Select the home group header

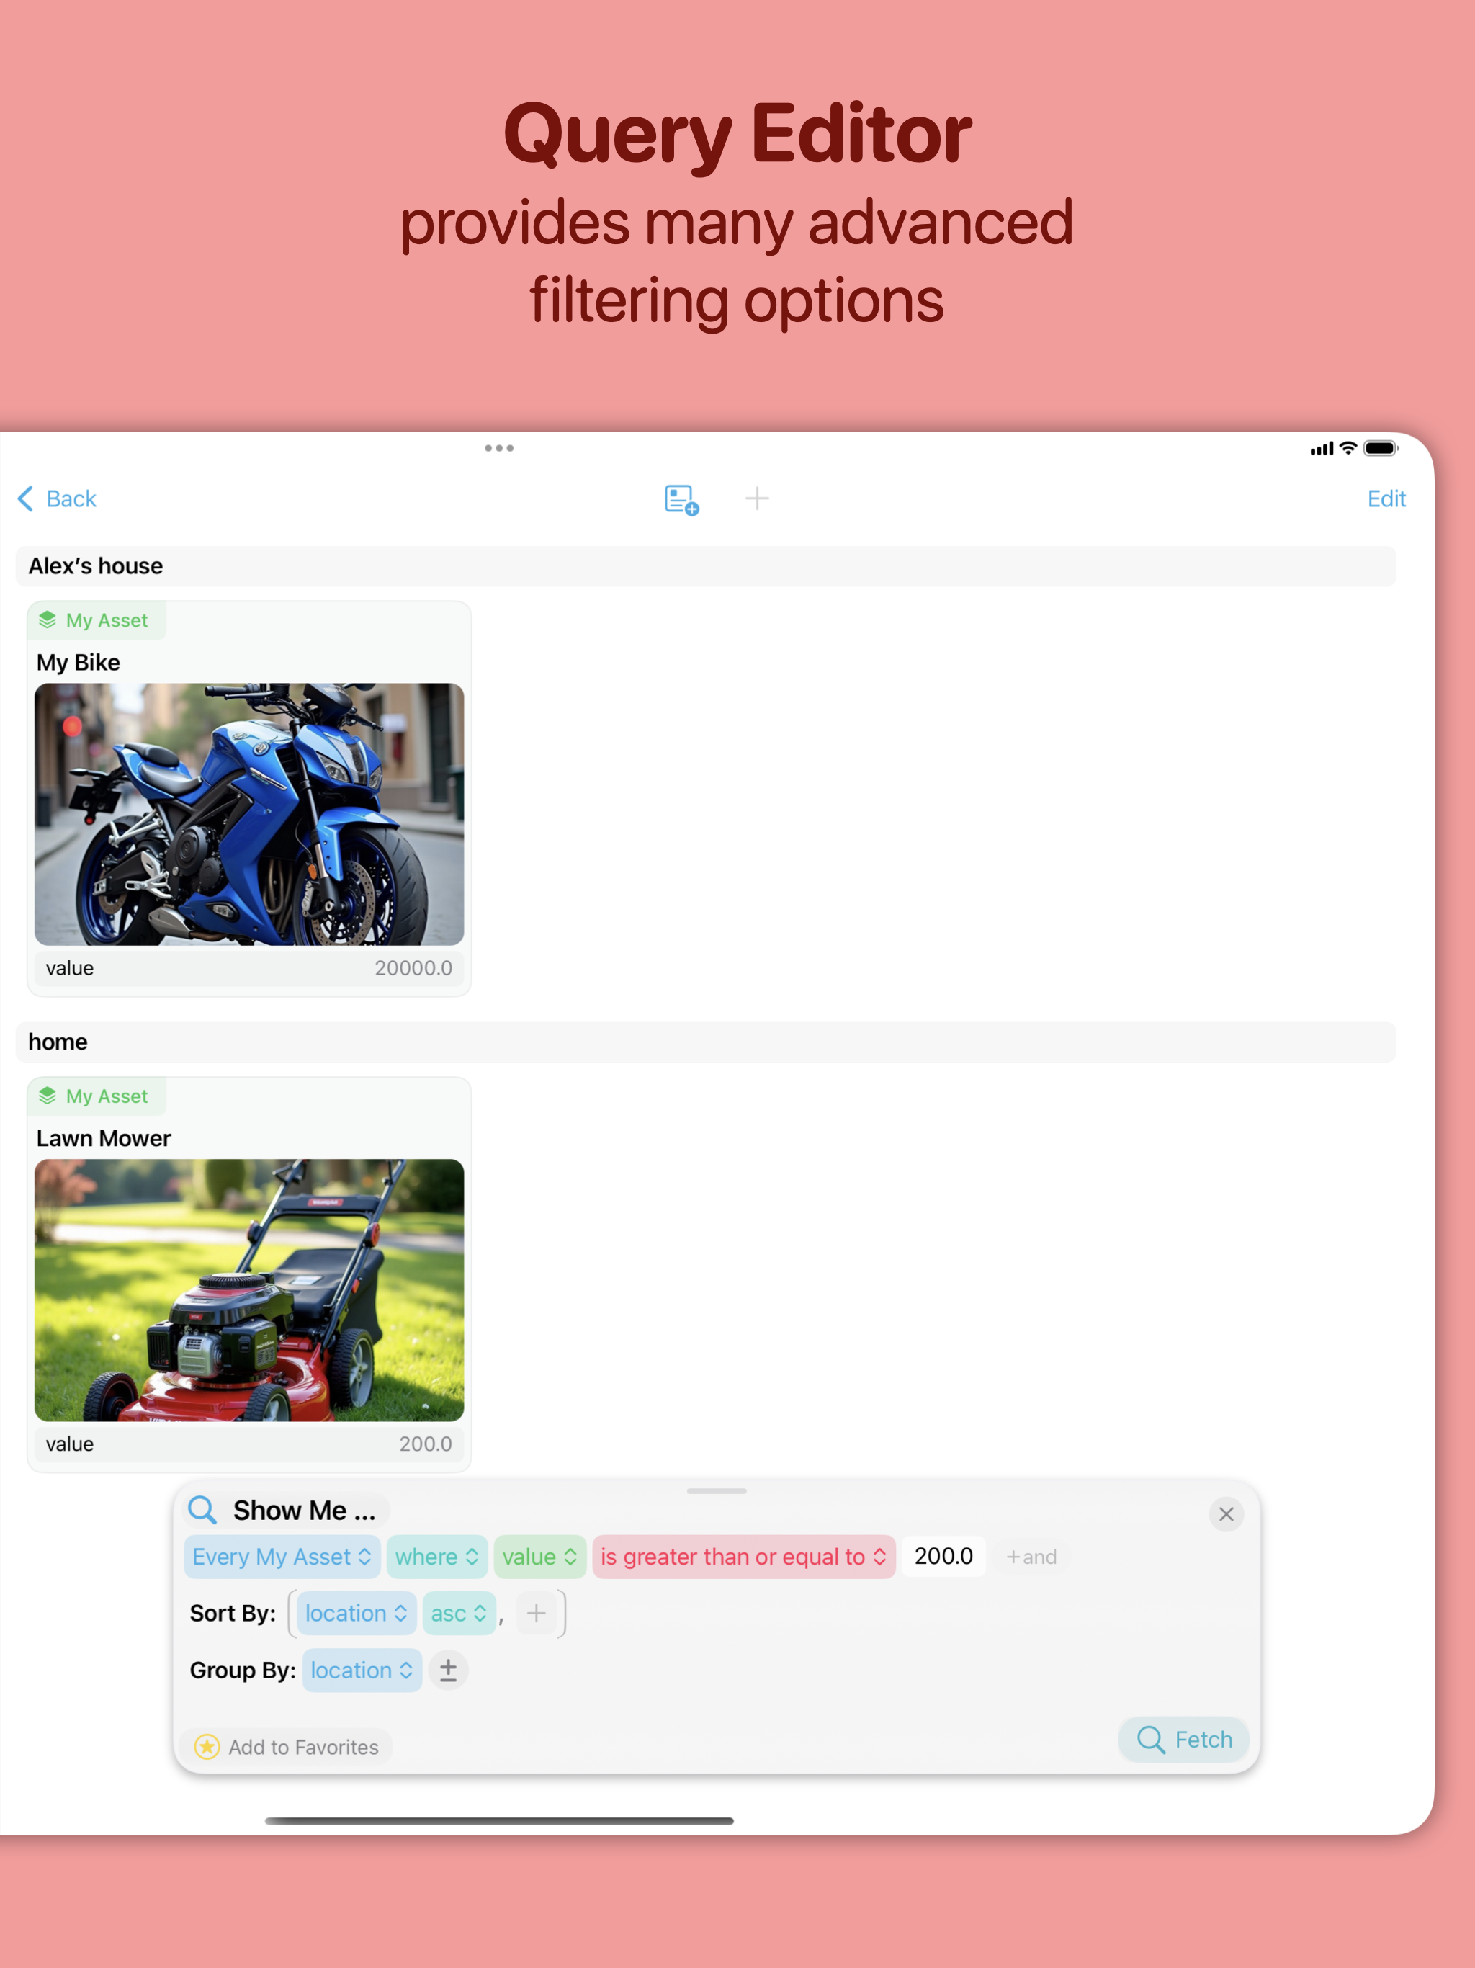click(x=706, y=1042)
